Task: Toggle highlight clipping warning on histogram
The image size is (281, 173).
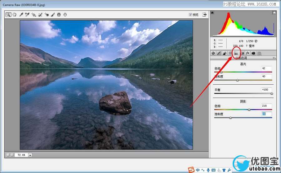Action: click(x=274, y=12)
